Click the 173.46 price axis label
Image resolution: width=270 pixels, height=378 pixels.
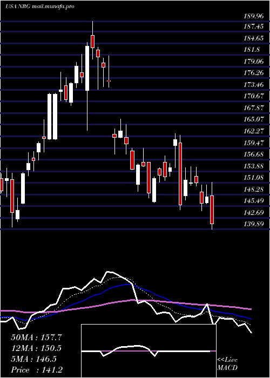pyautogui.click(x=253, y=84)
